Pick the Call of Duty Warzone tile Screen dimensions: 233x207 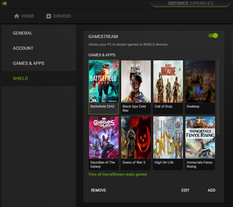(168, 81)
